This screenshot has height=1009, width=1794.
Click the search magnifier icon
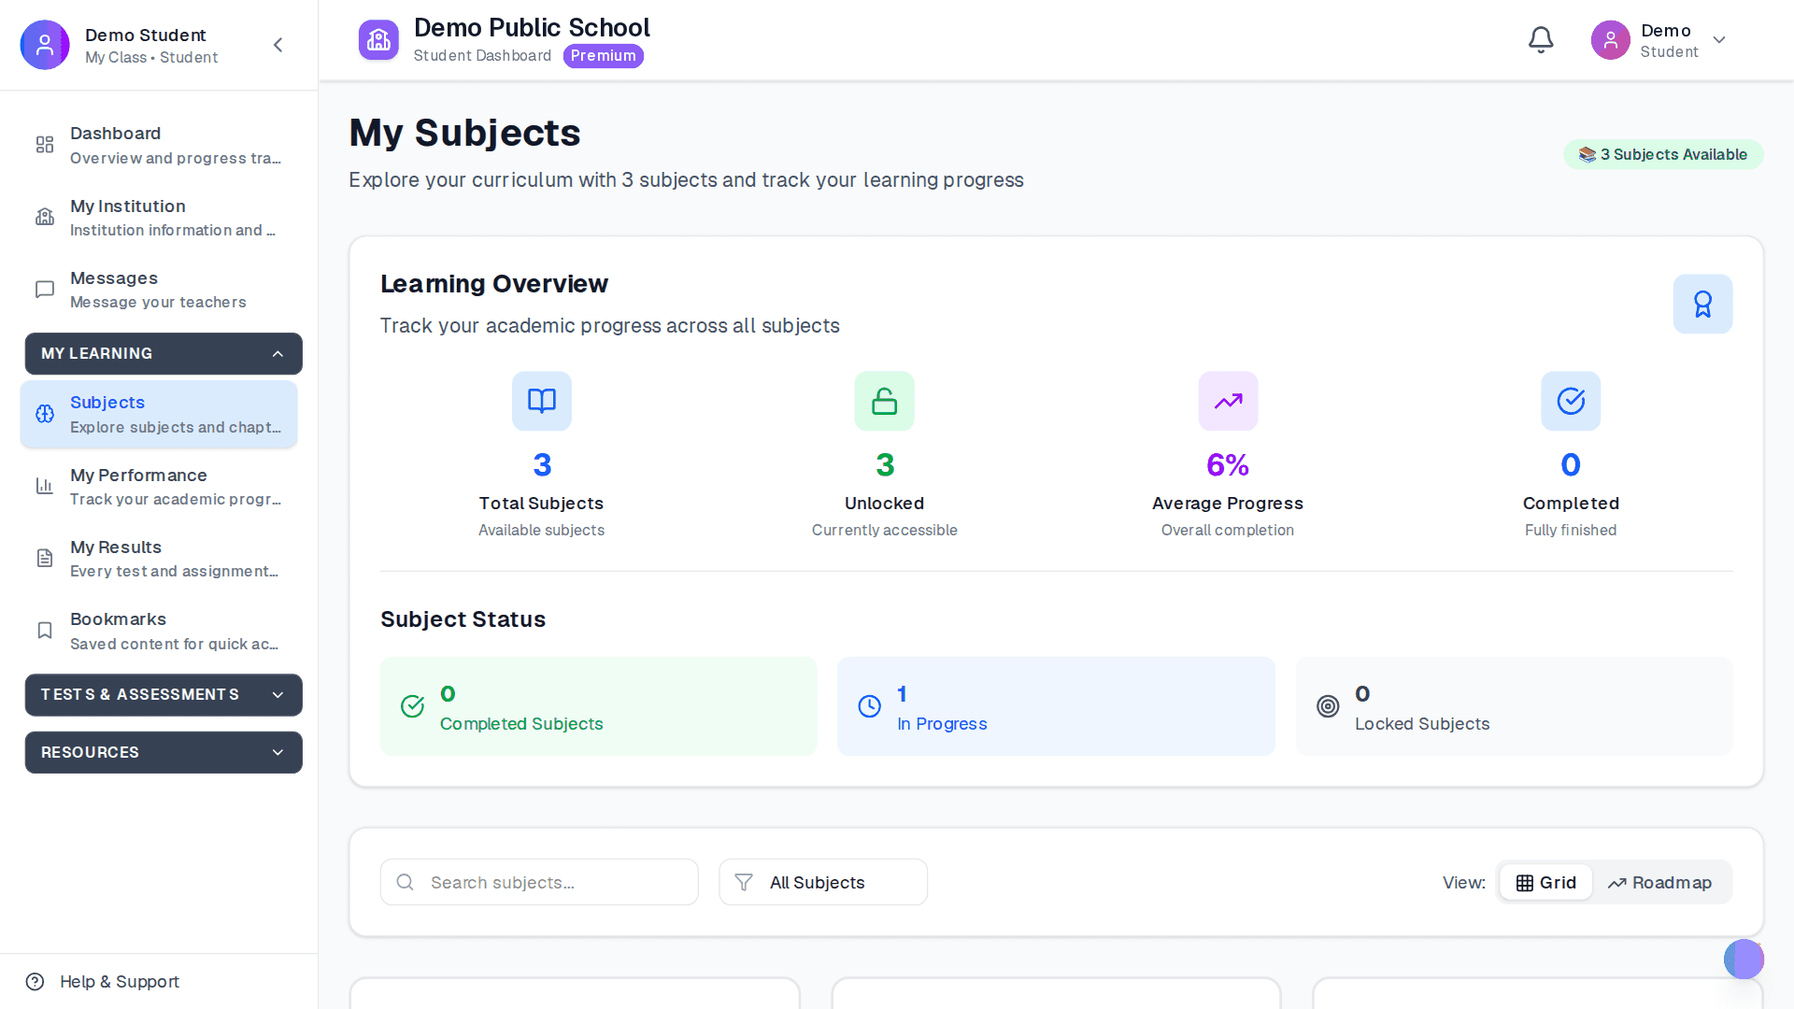pyautogui.click(x=405, y=882)
